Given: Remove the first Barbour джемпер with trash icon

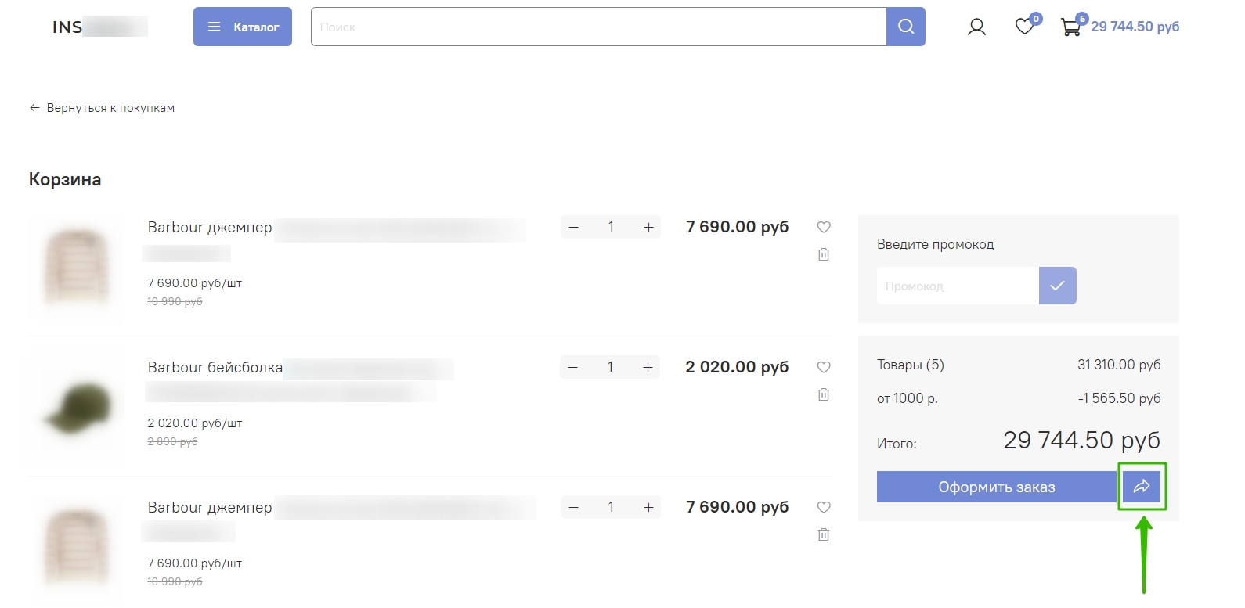Looking at the screenshot, I should 824,254.
